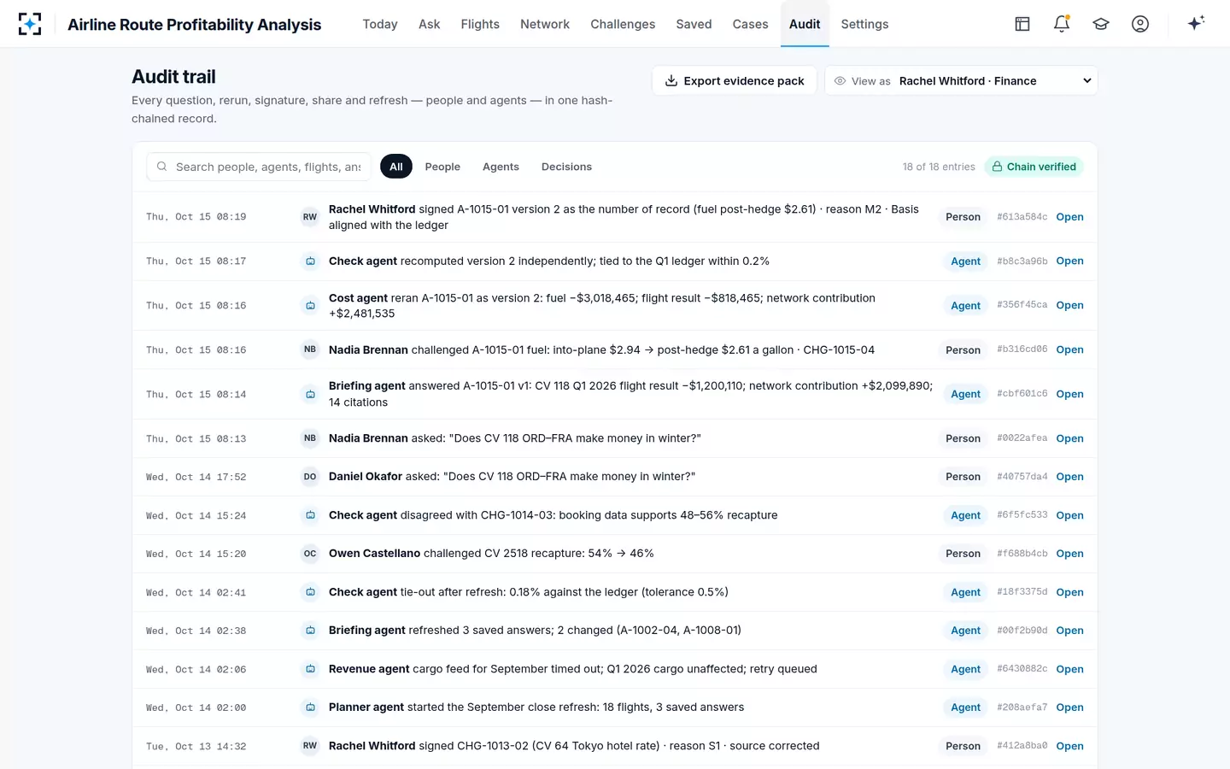Viewport: 1230px width, 769px height.
Task: Open entry #412a8ba0
Action: (x=1069, y=746)
